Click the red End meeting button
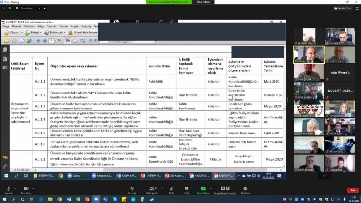Viewport: 361px width, 203px height. click(x=353, y=190)
